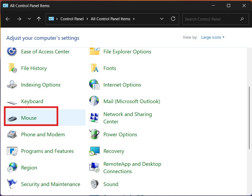Open the Programs and Features icon
The width and height of the screenshot is (252, 196).
(12, 151)
